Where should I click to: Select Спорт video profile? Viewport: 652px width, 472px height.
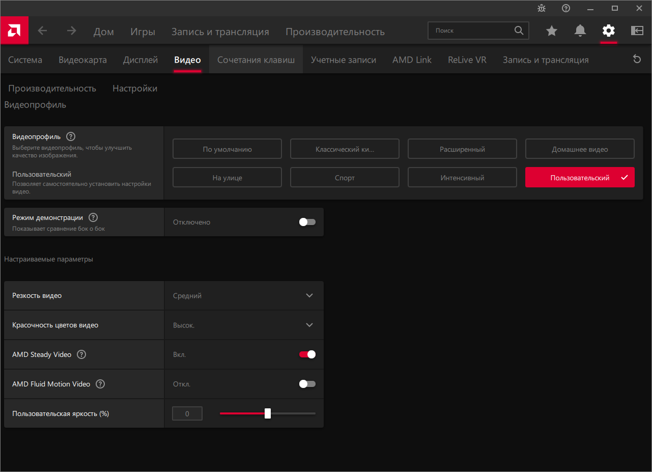[345, 178]
